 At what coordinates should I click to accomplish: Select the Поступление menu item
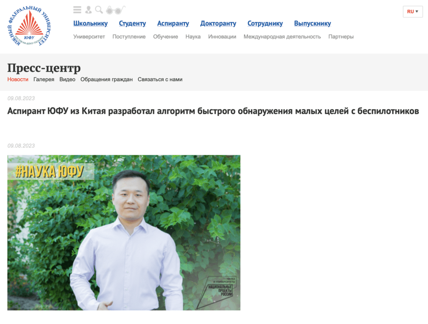(129, 36)
